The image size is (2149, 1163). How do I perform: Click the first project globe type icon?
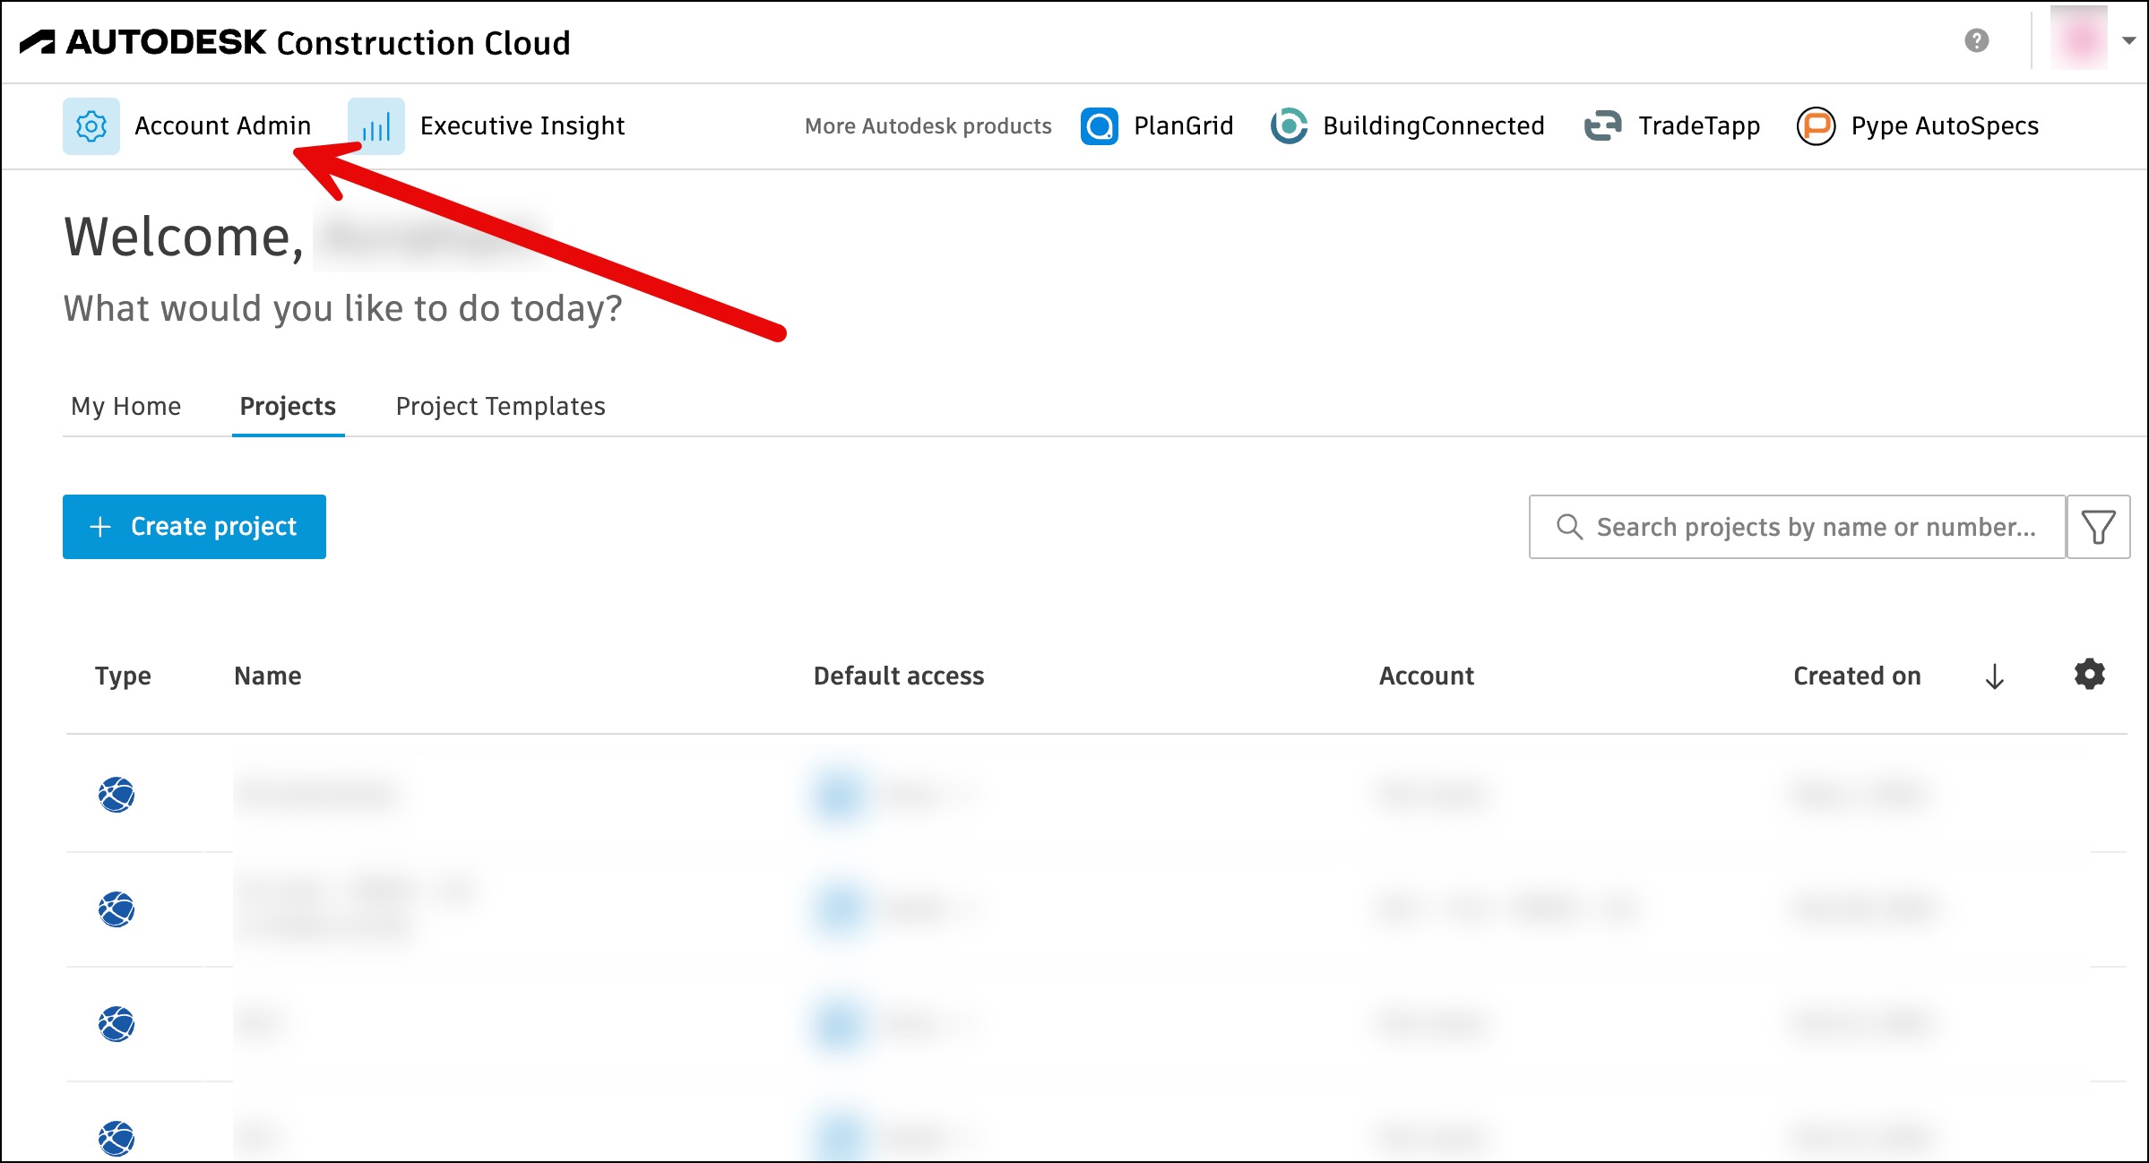point(117,794)
